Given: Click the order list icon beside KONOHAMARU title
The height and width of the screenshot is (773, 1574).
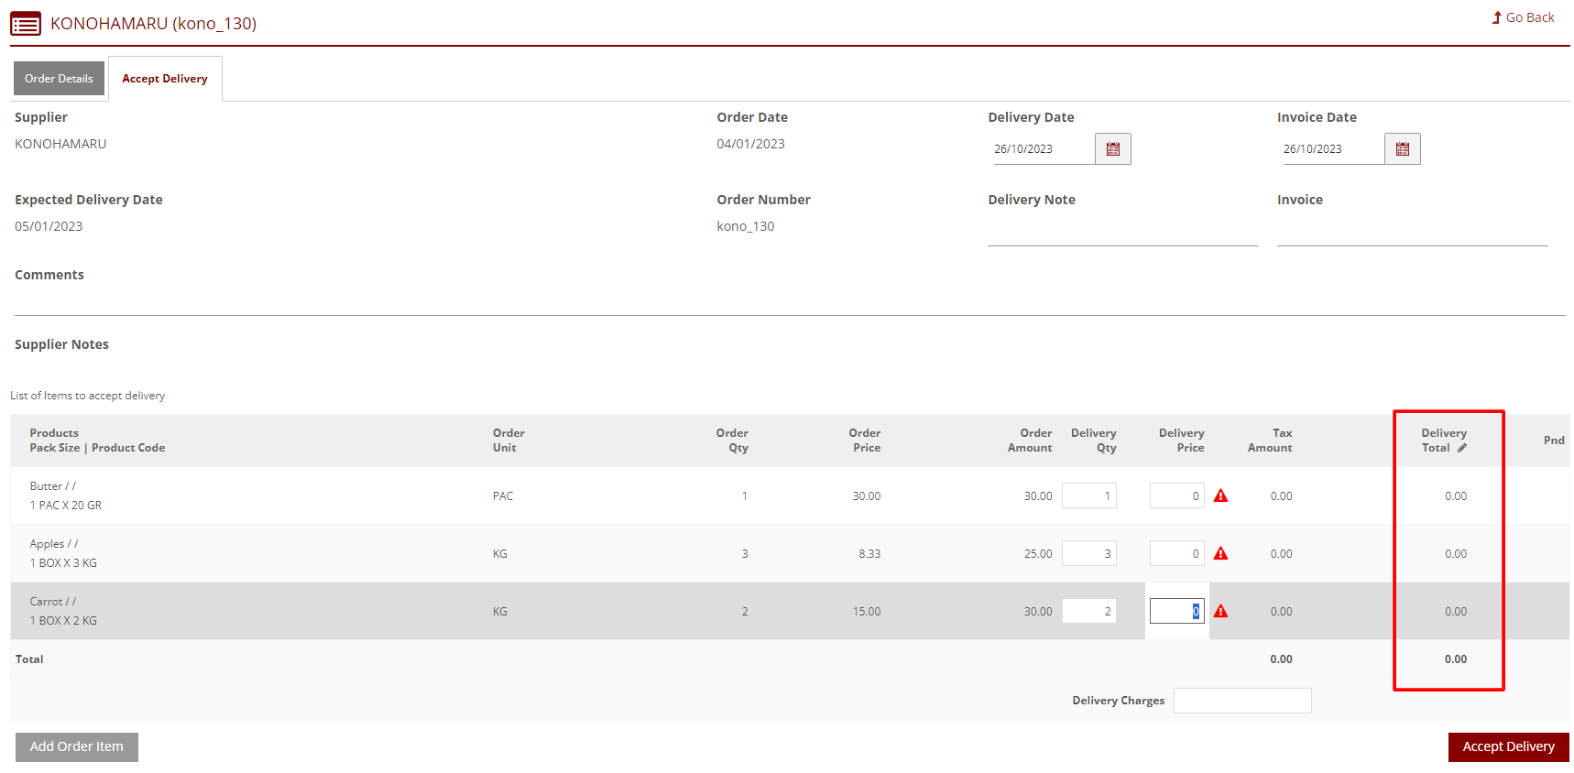Looking at the screenshot, I should 26,24.
